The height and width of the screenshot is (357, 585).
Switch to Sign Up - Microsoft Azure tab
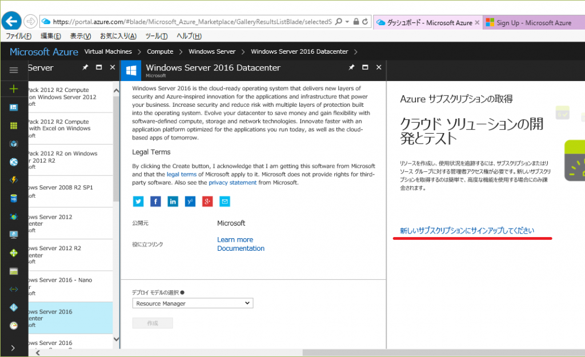click(534, 23)
